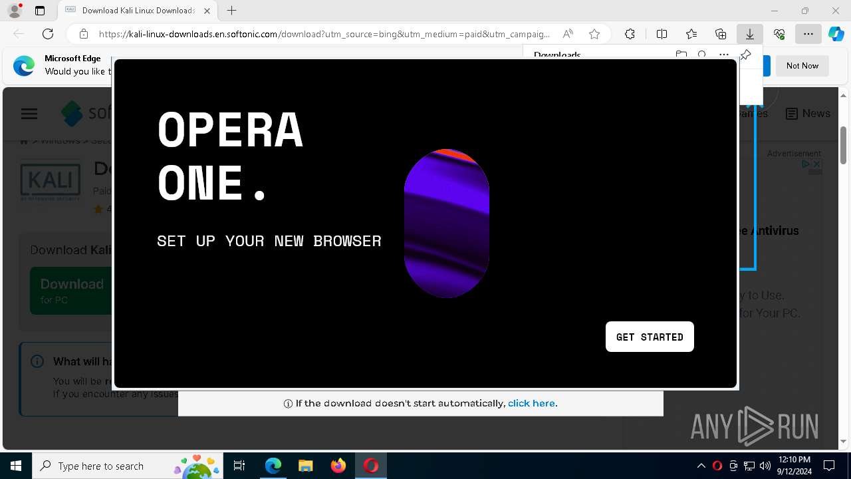Open the Favorites list icon
This screenshot has height=479, width=851.
(691, 34)
